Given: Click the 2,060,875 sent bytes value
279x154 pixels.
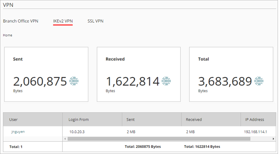Looking at the screenshot, I should (40, 81).
